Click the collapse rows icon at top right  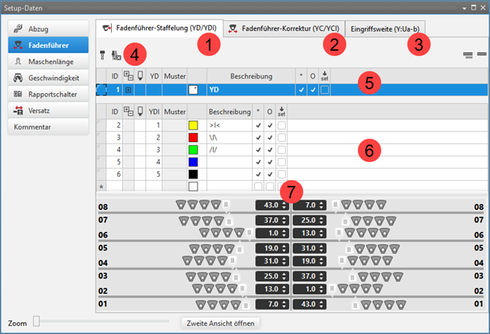click(x=468, y=54)
